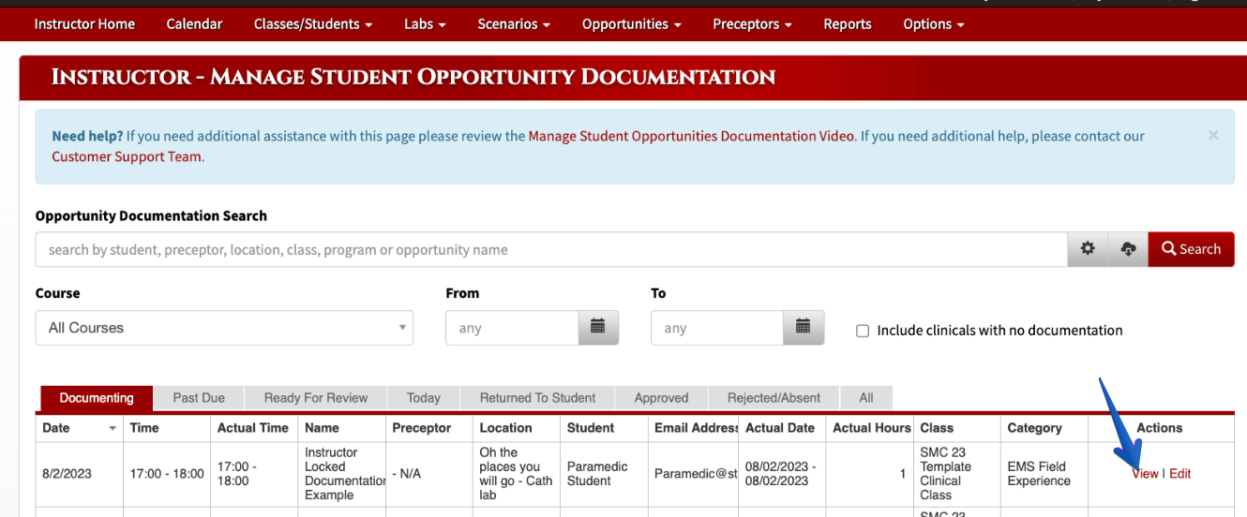Open the Classes/Students menu
Image resolution: width=1247 pixels, height=517 pixels.
(313, 24)
